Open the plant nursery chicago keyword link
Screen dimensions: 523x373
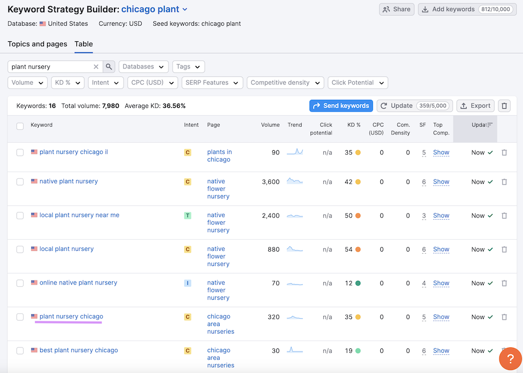tap(71, 317)
